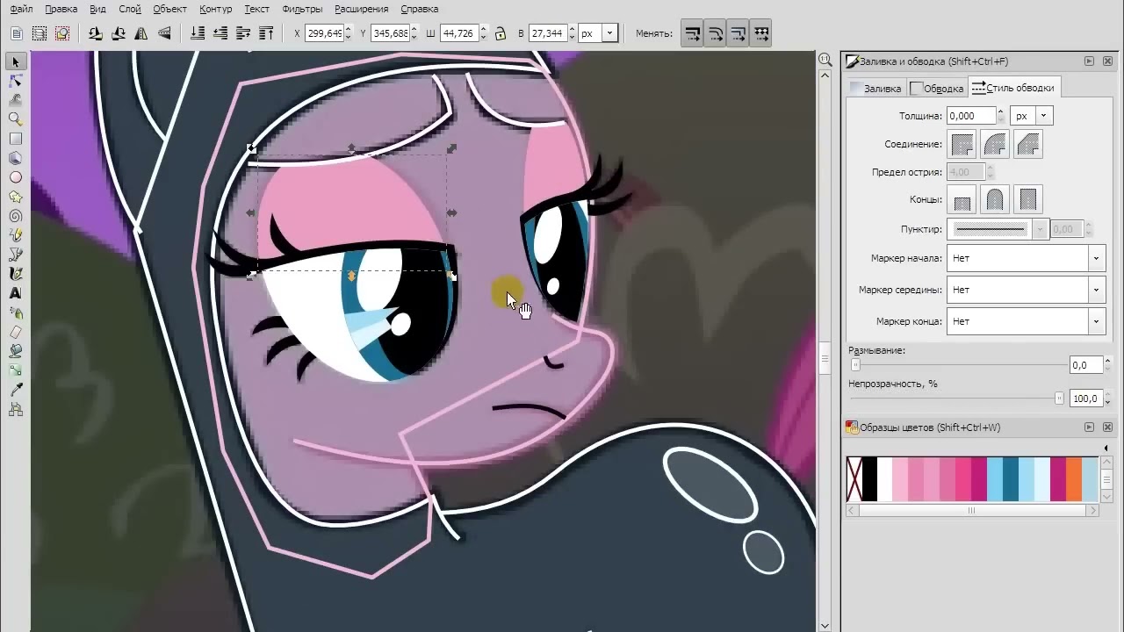Open Образцы цветов palette menu arrow

click(x=1106, y=449)
